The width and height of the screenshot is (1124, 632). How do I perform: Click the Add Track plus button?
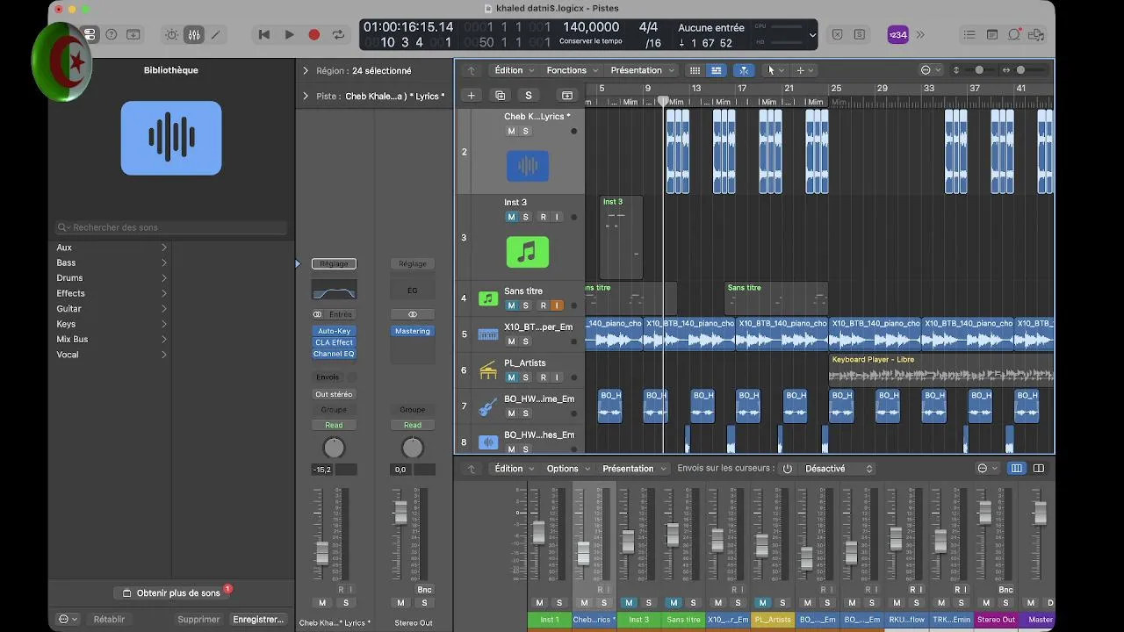(x=471, y=95)
